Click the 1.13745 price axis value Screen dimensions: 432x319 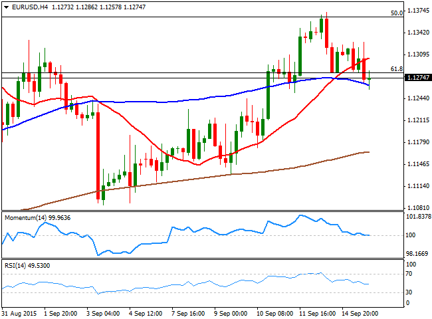[418, 11]
